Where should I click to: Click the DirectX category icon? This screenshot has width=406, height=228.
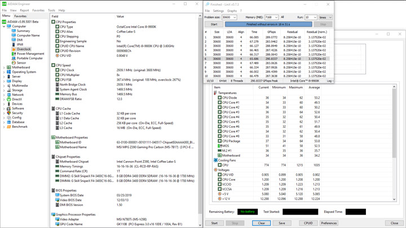pyautogui.click(x=9, y=99)
